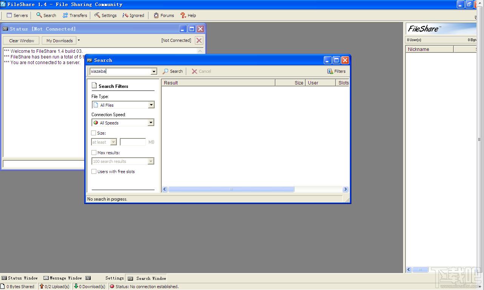Click the size MB input field
Image resolution: width=484 pixels, height=290 pixels.
pos(133,142)
